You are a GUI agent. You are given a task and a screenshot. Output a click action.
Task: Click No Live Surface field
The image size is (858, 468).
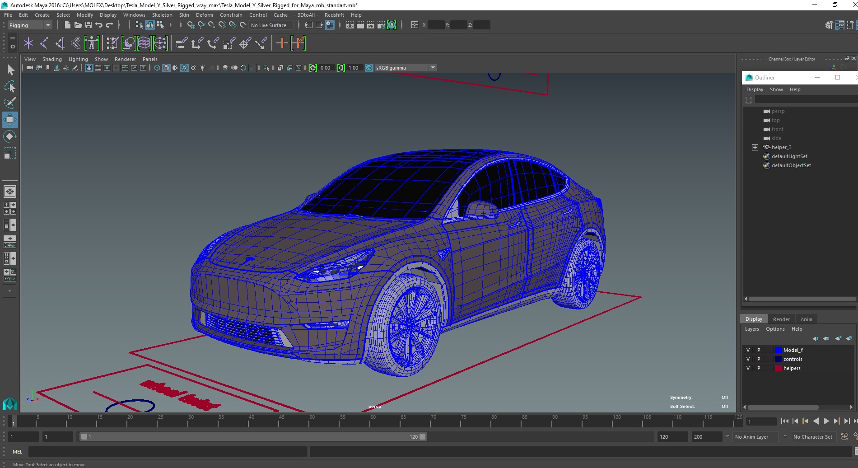coord(270,25)
